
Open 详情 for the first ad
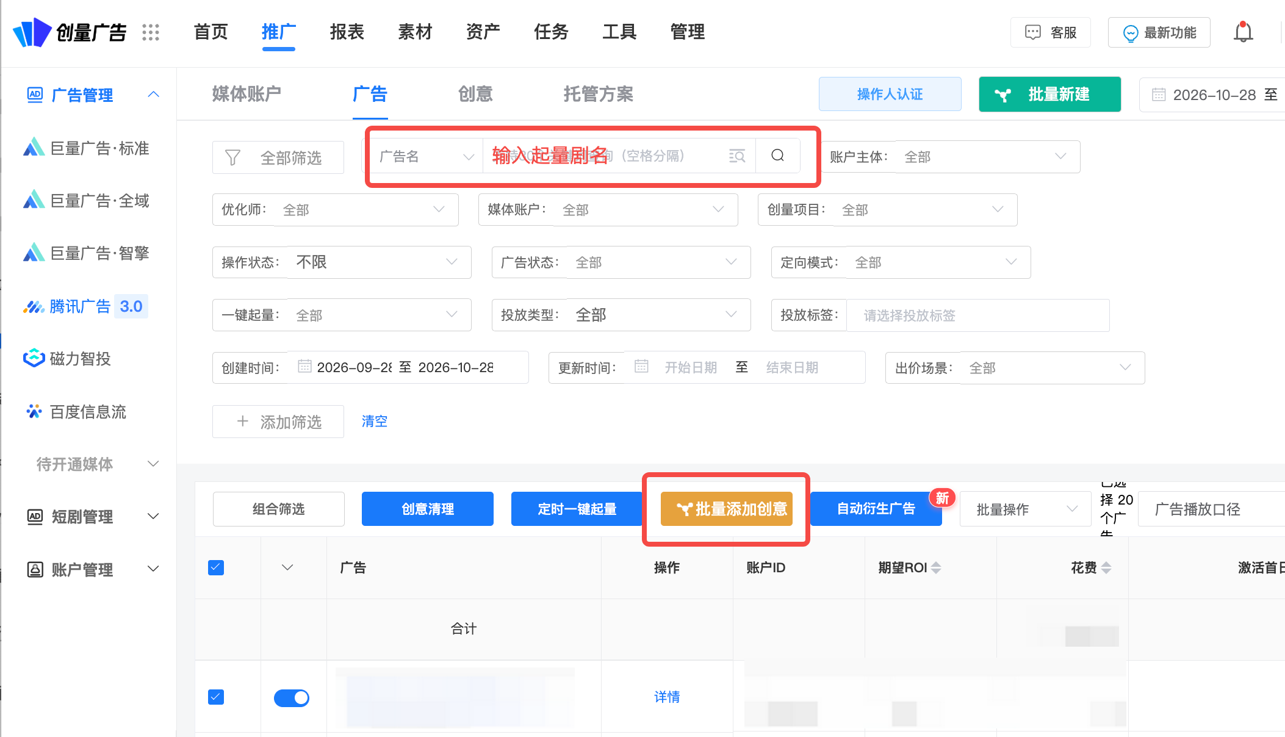point(667,697)
